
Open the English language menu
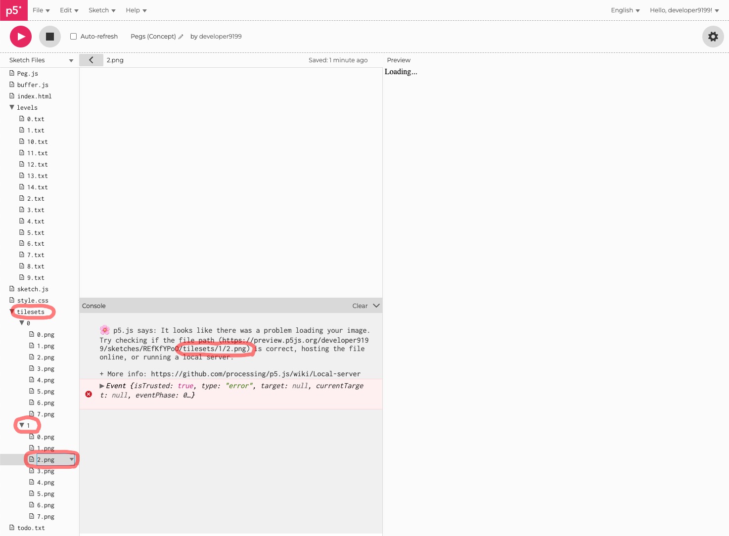624,10
